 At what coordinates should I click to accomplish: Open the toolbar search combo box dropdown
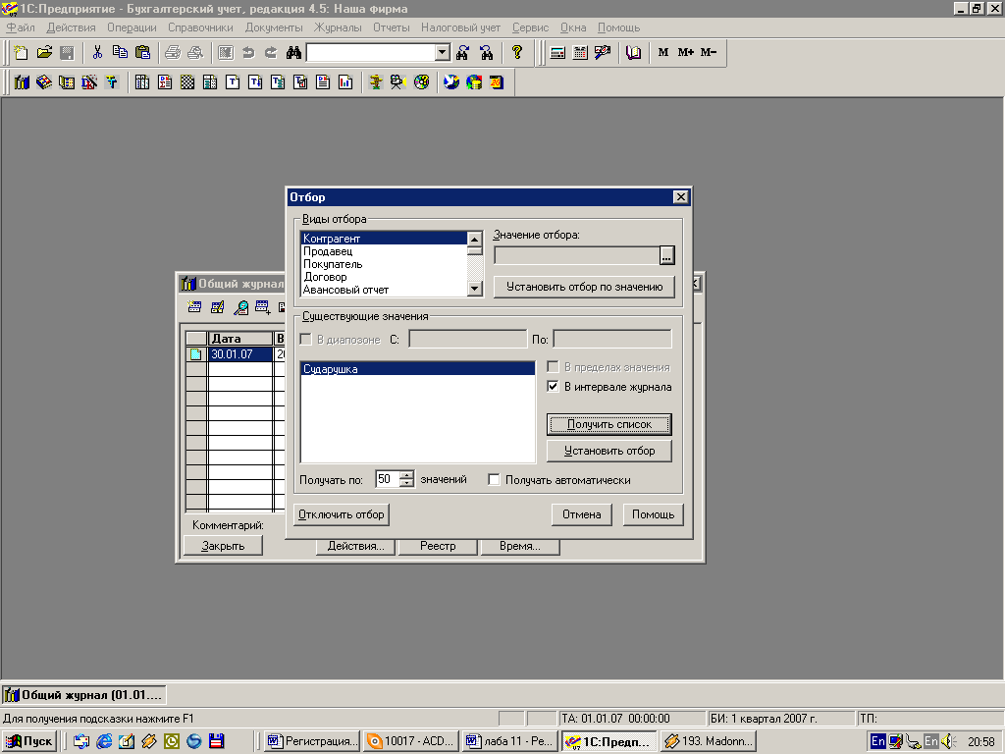[x=442, y=53]
